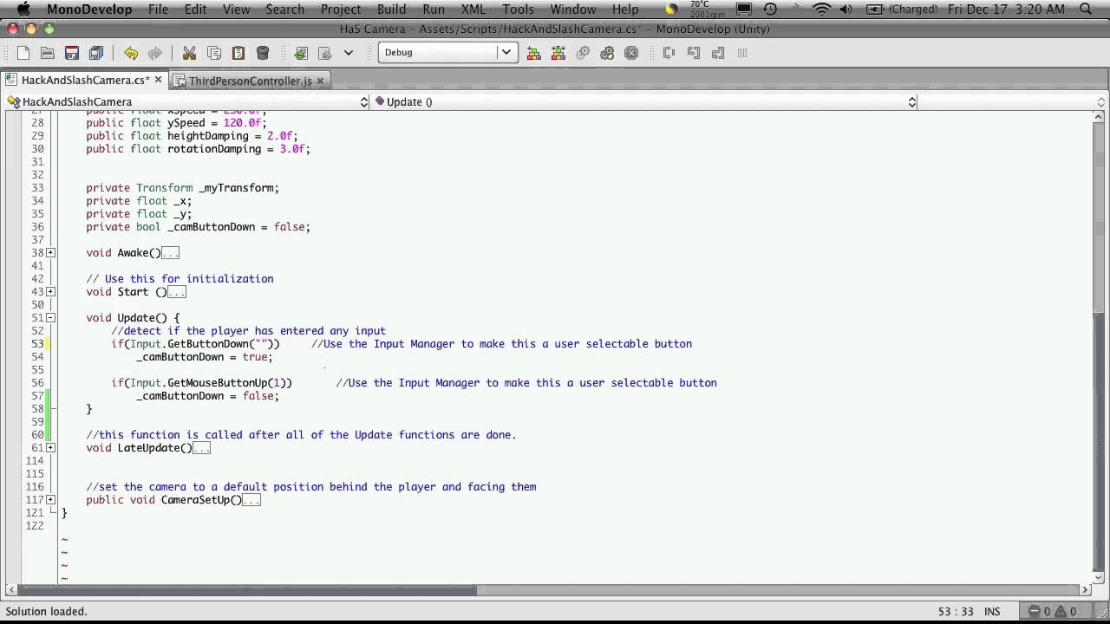Click the folded ellipsis after CameraSetUp()
This screenshot has height=624, width=1110.
point(251,500)
